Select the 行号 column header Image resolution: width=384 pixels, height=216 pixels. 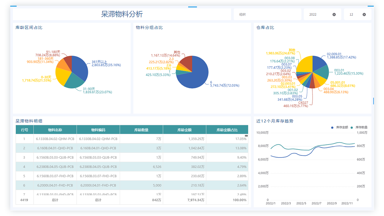(x=25, y=130)
